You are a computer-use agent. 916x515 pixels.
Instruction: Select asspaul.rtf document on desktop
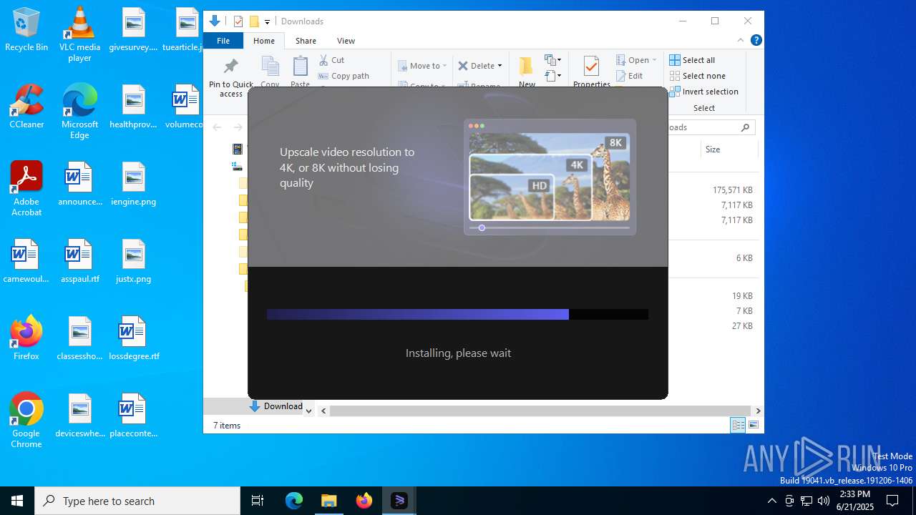point(79,261)
